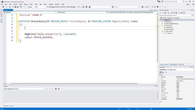The image size is (195, 110).
Task: Click the TypeString property row
Action: pos(177,99)
